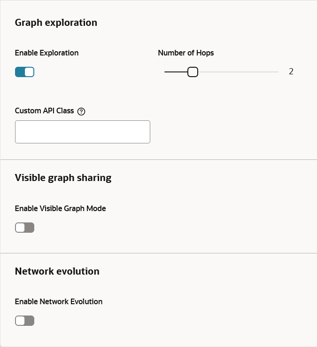Click the Network evolution section heading
The width and height of the screenshot is (317, 347).
tap(57, 271)
